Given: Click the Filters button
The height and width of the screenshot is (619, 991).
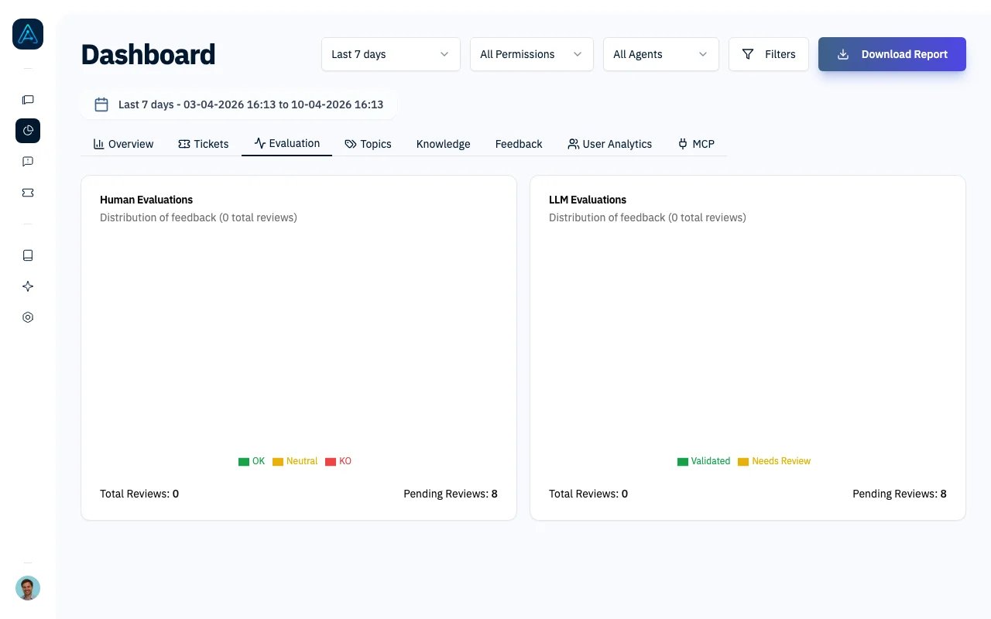Looking at the screenshot, I should tap(769, 54).
